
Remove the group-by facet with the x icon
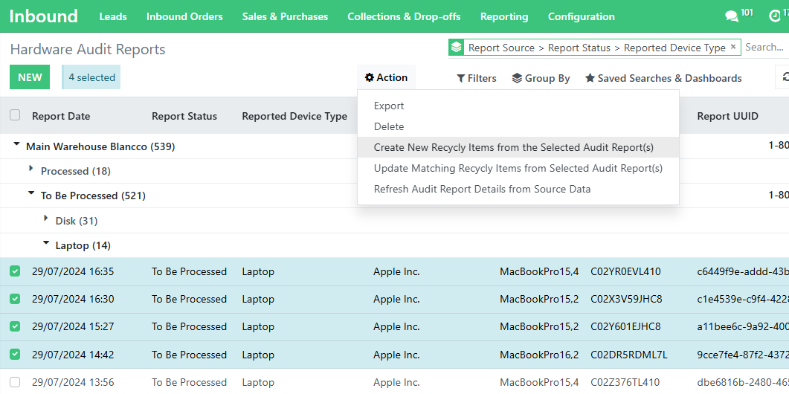pos(733,46)
